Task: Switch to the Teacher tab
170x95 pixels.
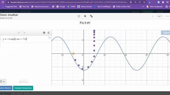Action: pyautogui.click(x=160, y=12)
